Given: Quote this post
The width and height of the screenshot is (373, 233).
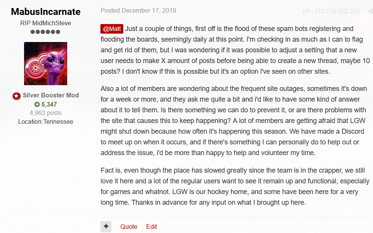Looking at the screenshot, I should (x=129, y=227).
